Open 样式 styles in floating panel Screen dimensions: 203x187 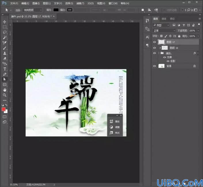point(115,133)
